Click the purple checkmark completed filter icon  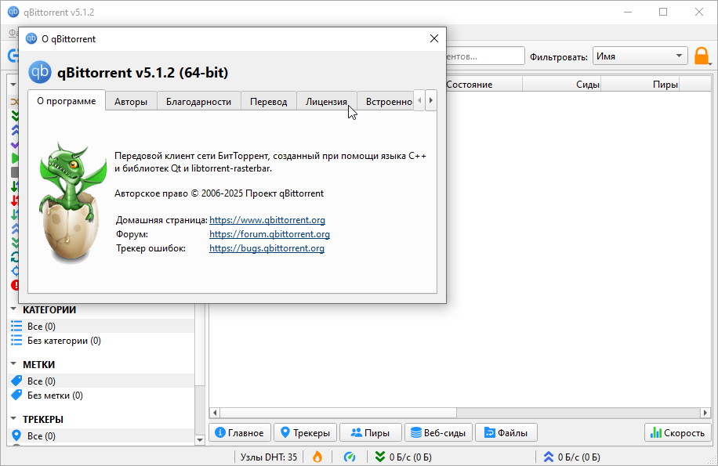coord(15,145)
